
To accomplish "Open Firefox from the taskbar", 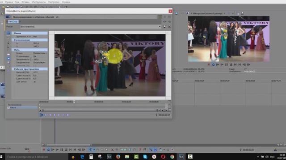I will pos(118,157).
